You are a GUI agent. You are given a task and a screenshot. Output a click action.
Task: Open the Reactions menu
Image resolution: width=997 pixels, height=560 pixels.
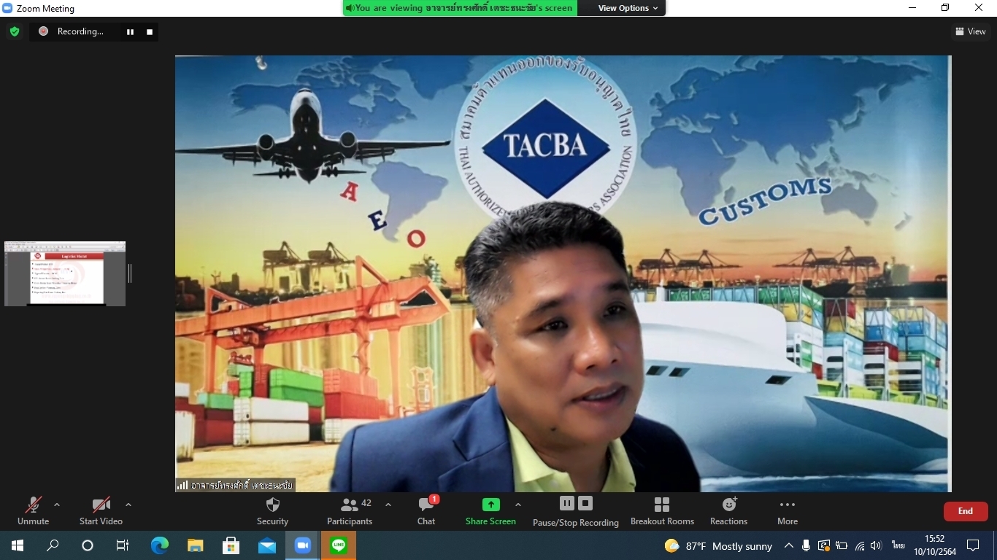coord(728,510)
